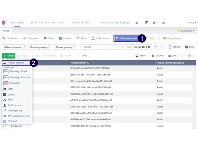
Task: Open the notifications bell icon
Action: (137, 23)
